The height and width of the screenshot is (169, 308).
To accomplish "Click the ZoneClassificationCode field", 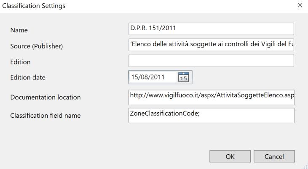I will point(211,115).
